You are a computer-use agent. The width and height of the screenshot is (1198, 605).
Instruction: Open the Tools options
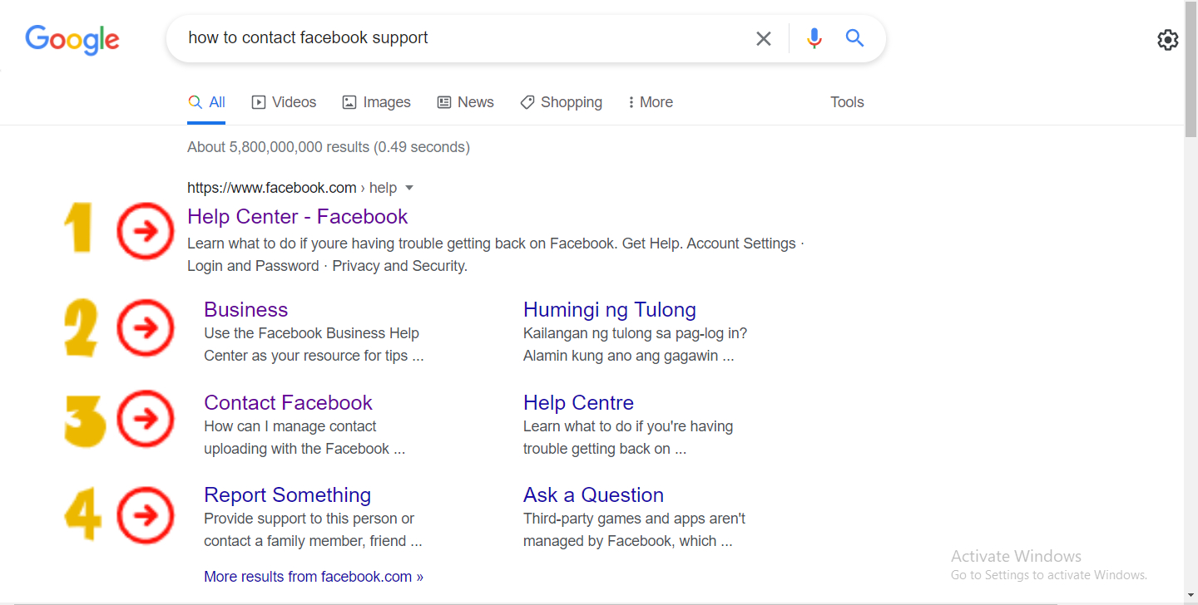pyautogui.click(x=847, y=102)
